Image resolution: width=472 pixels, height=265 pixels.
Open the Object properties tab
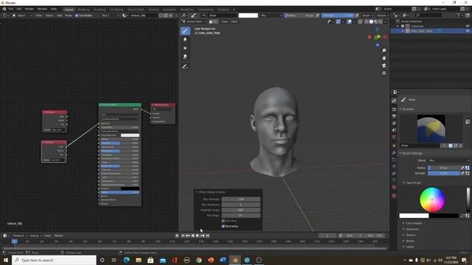(x=394, y=146)
